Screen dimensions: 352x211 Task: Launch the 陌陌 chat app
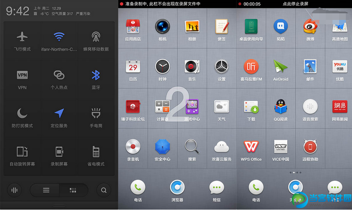pos(281,27)
